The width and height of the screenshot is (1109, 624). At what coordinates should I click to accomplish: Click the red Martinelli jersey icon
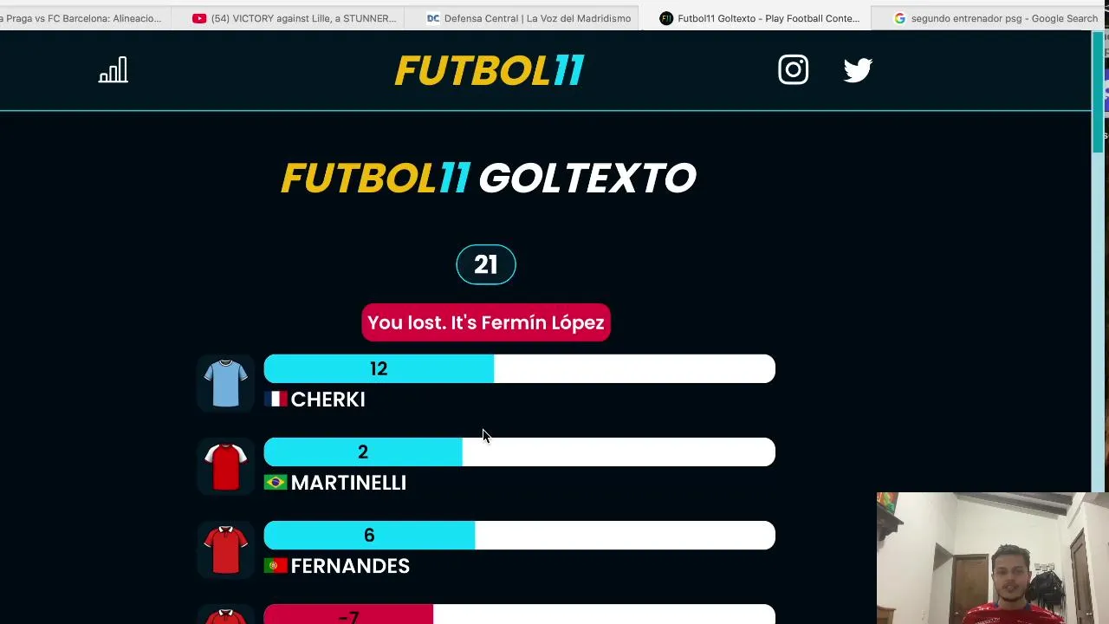point(225,466)
